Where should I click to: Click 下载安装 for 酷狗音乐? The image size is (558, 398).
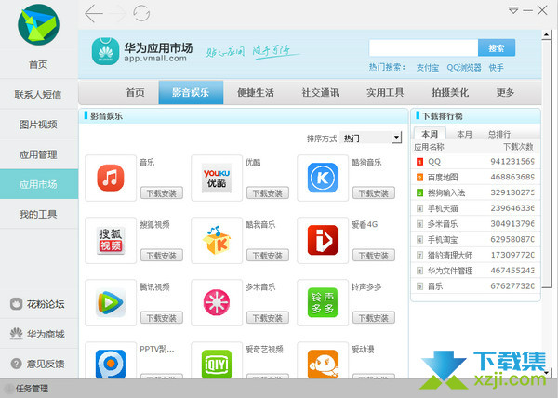coord(374,193)
